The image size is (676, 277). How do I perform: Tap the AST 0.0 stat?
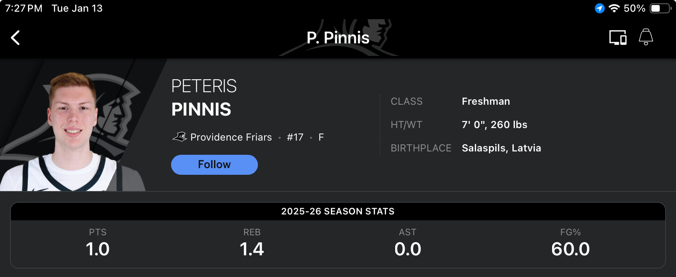pos(408,243)
